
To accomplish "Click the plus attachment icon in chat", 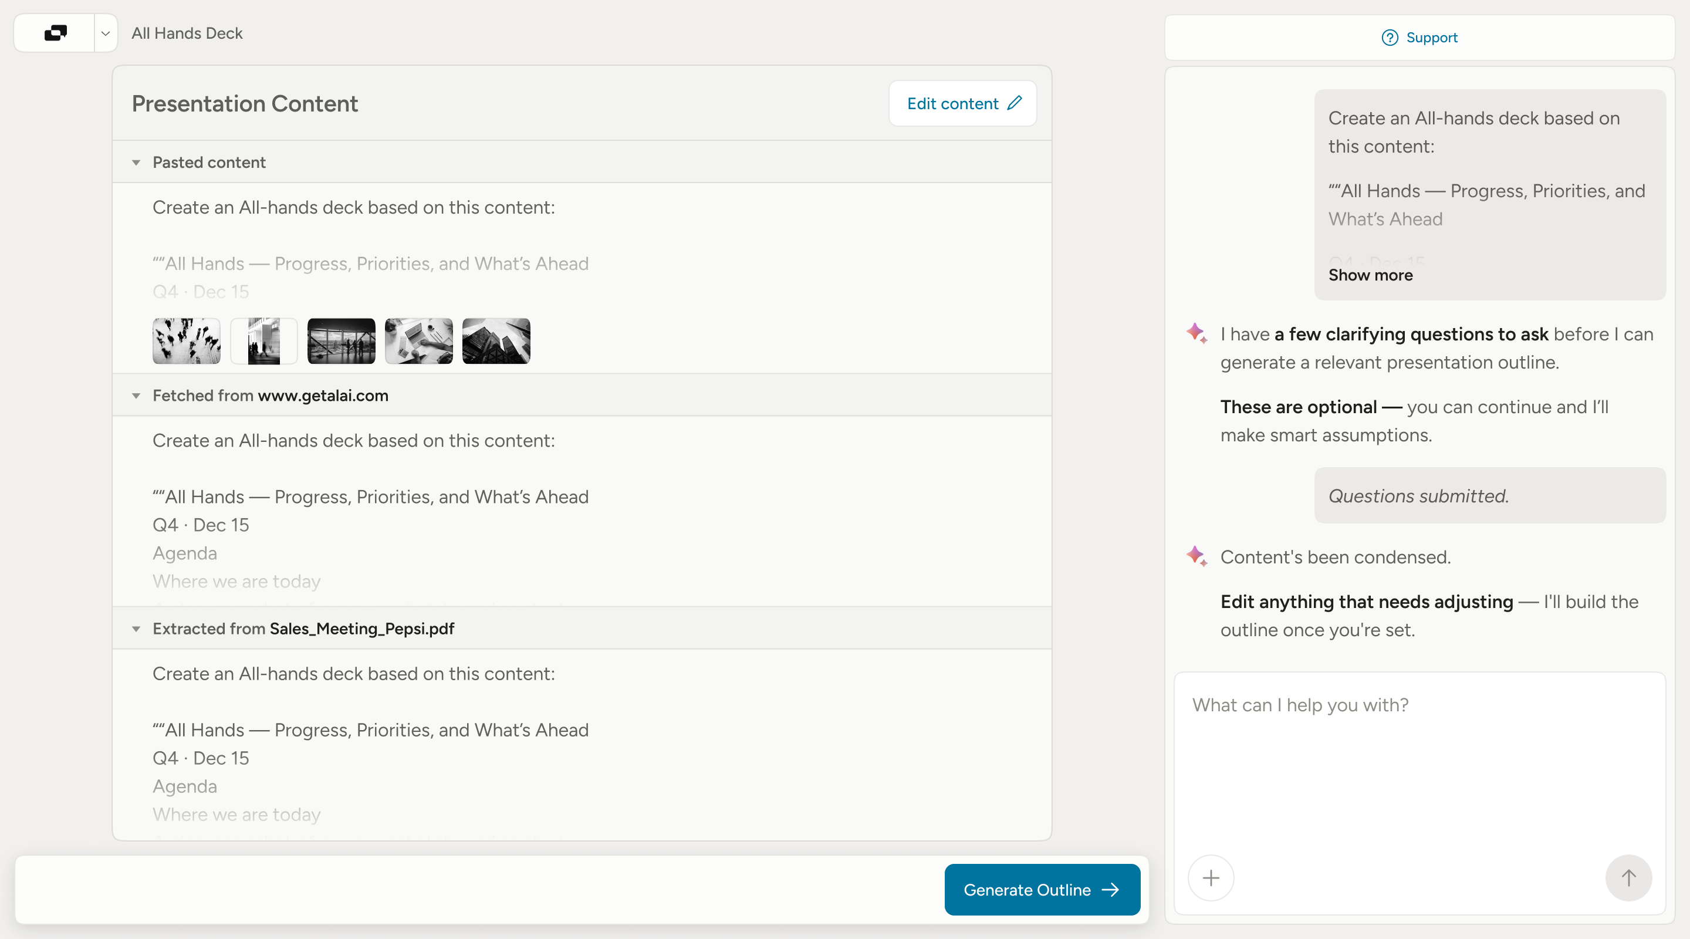I will (x=1211, y=878).
